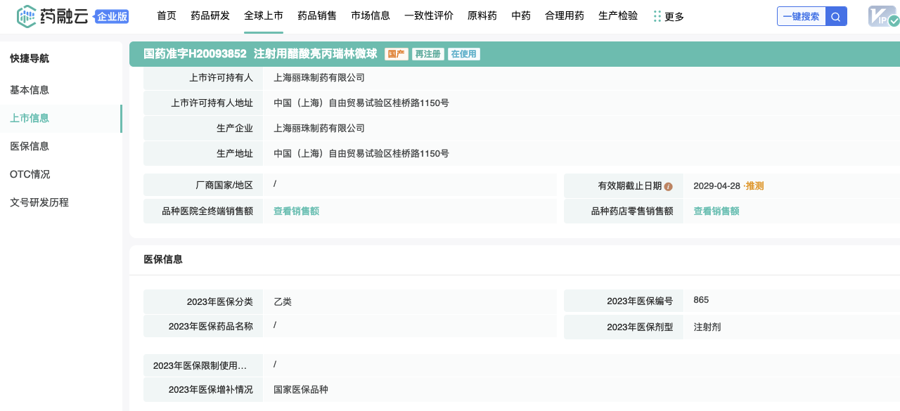The height and width of the screenshot is (411, 900).
Task: Click the info icon beside 有效期截止日期
Action: (668, 187)
